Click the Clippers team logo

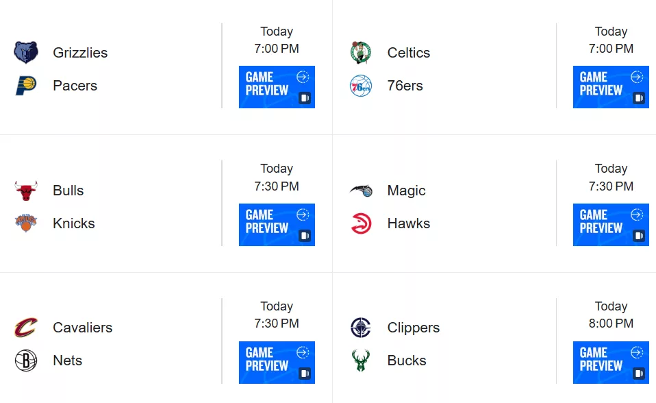pyautogui.click(x=361, y=327)
